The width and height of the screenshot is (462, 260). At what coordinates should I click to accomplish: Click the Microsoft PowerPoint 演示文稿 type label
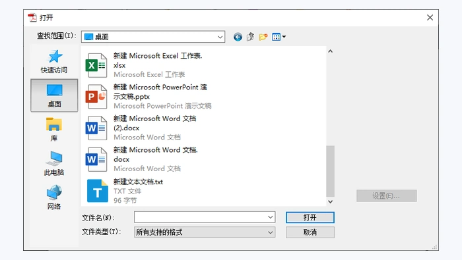pyautogui.click(x=162, y=106)
